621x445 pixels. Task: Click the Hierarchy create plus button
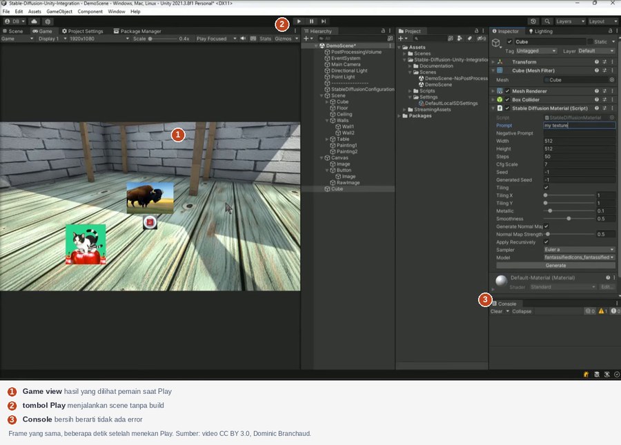click(308, 39)
